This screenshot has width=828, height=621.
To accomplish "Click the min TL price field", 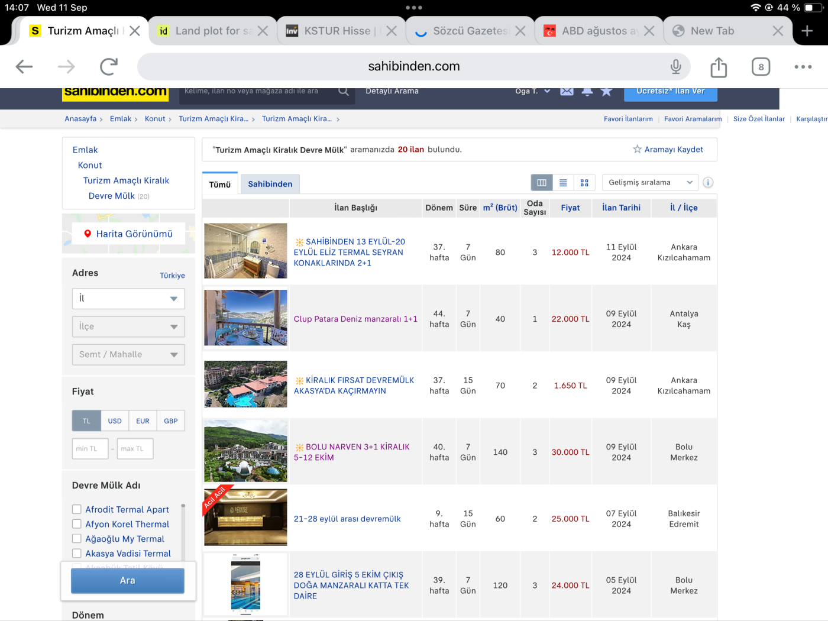I will 90,449.
